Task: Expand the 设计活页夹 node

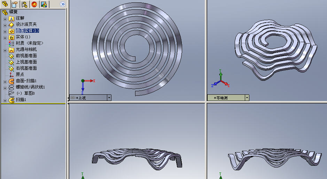Action: point(5,25)
